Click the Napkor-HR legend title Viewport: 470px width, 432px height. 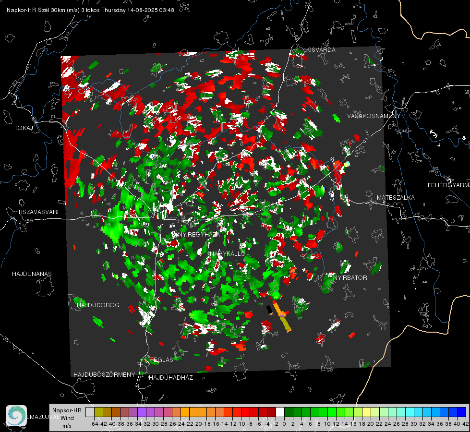click(x=67, y=410)
